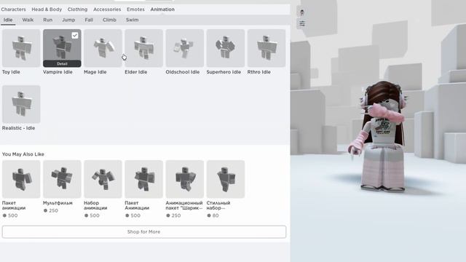Click the Vampire Idle label

click(58, 72)
